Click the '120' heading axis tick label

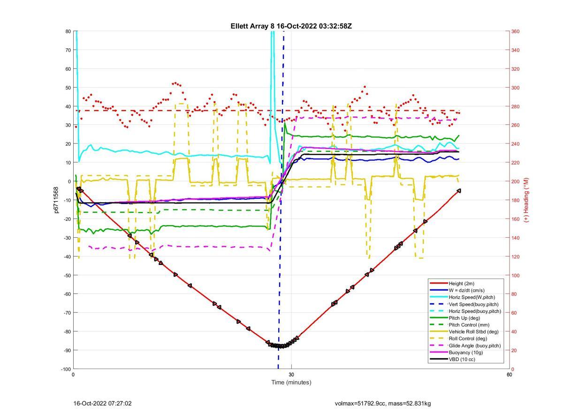[516, 257]
